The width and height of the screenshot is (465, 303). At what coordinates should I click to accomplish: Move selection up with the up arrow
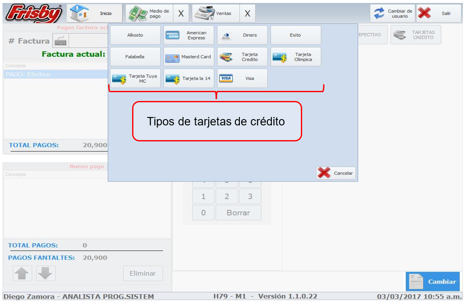tap(23, 274)
